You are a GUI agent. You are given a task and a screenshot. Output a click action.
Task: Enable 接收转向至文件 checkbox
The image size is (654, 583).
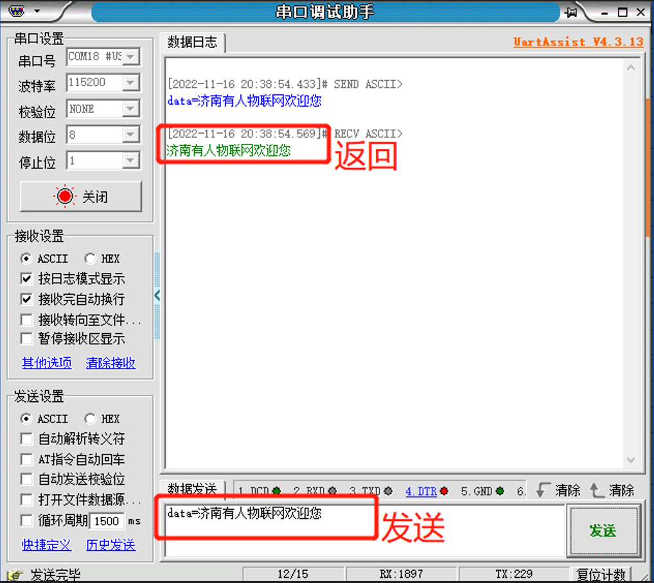[26, 320]
